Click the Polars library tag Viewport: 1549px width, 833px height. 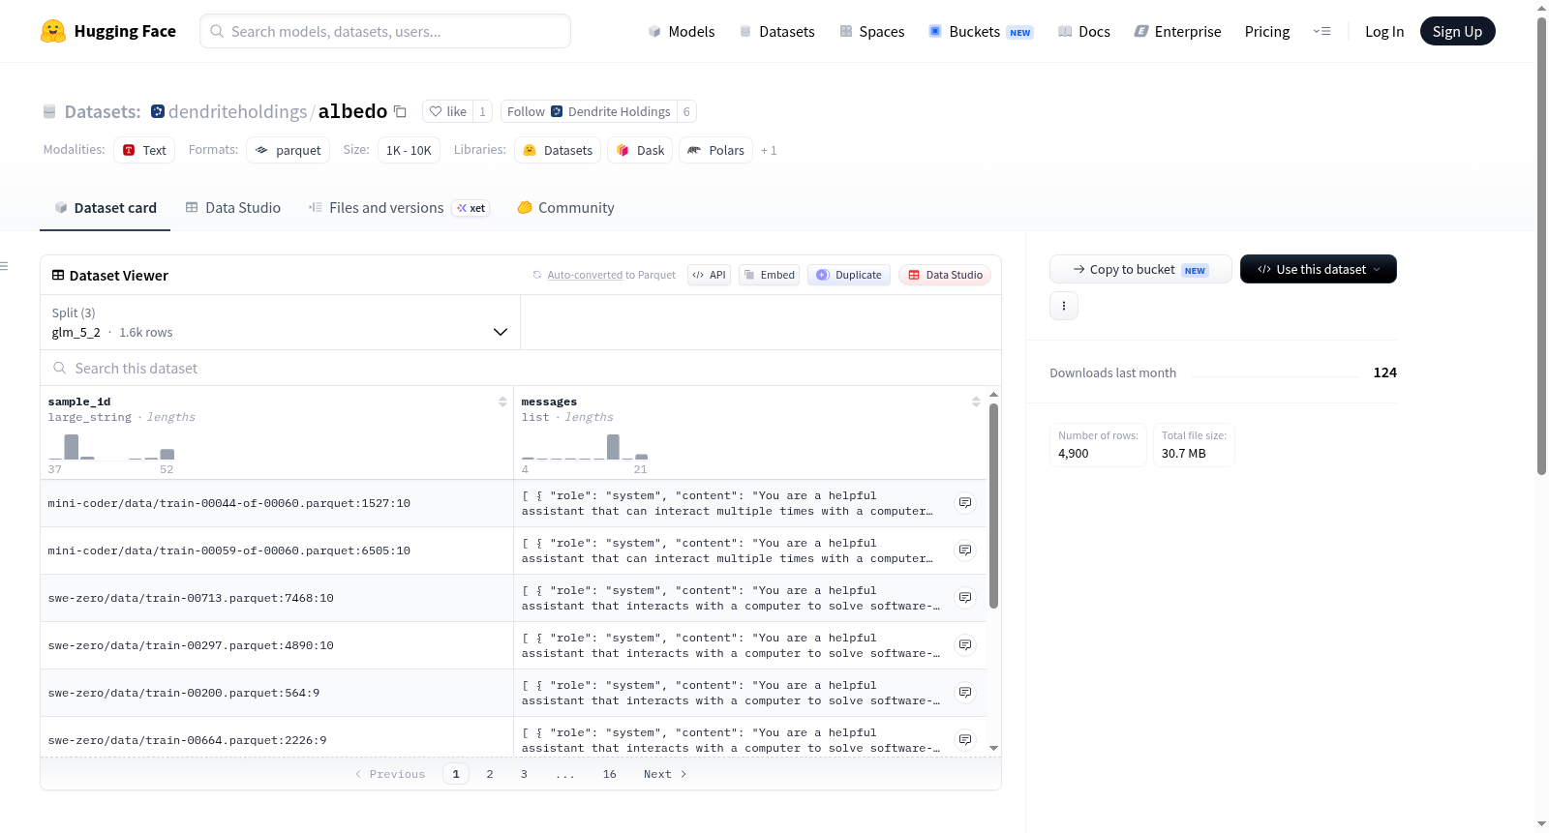716,150
